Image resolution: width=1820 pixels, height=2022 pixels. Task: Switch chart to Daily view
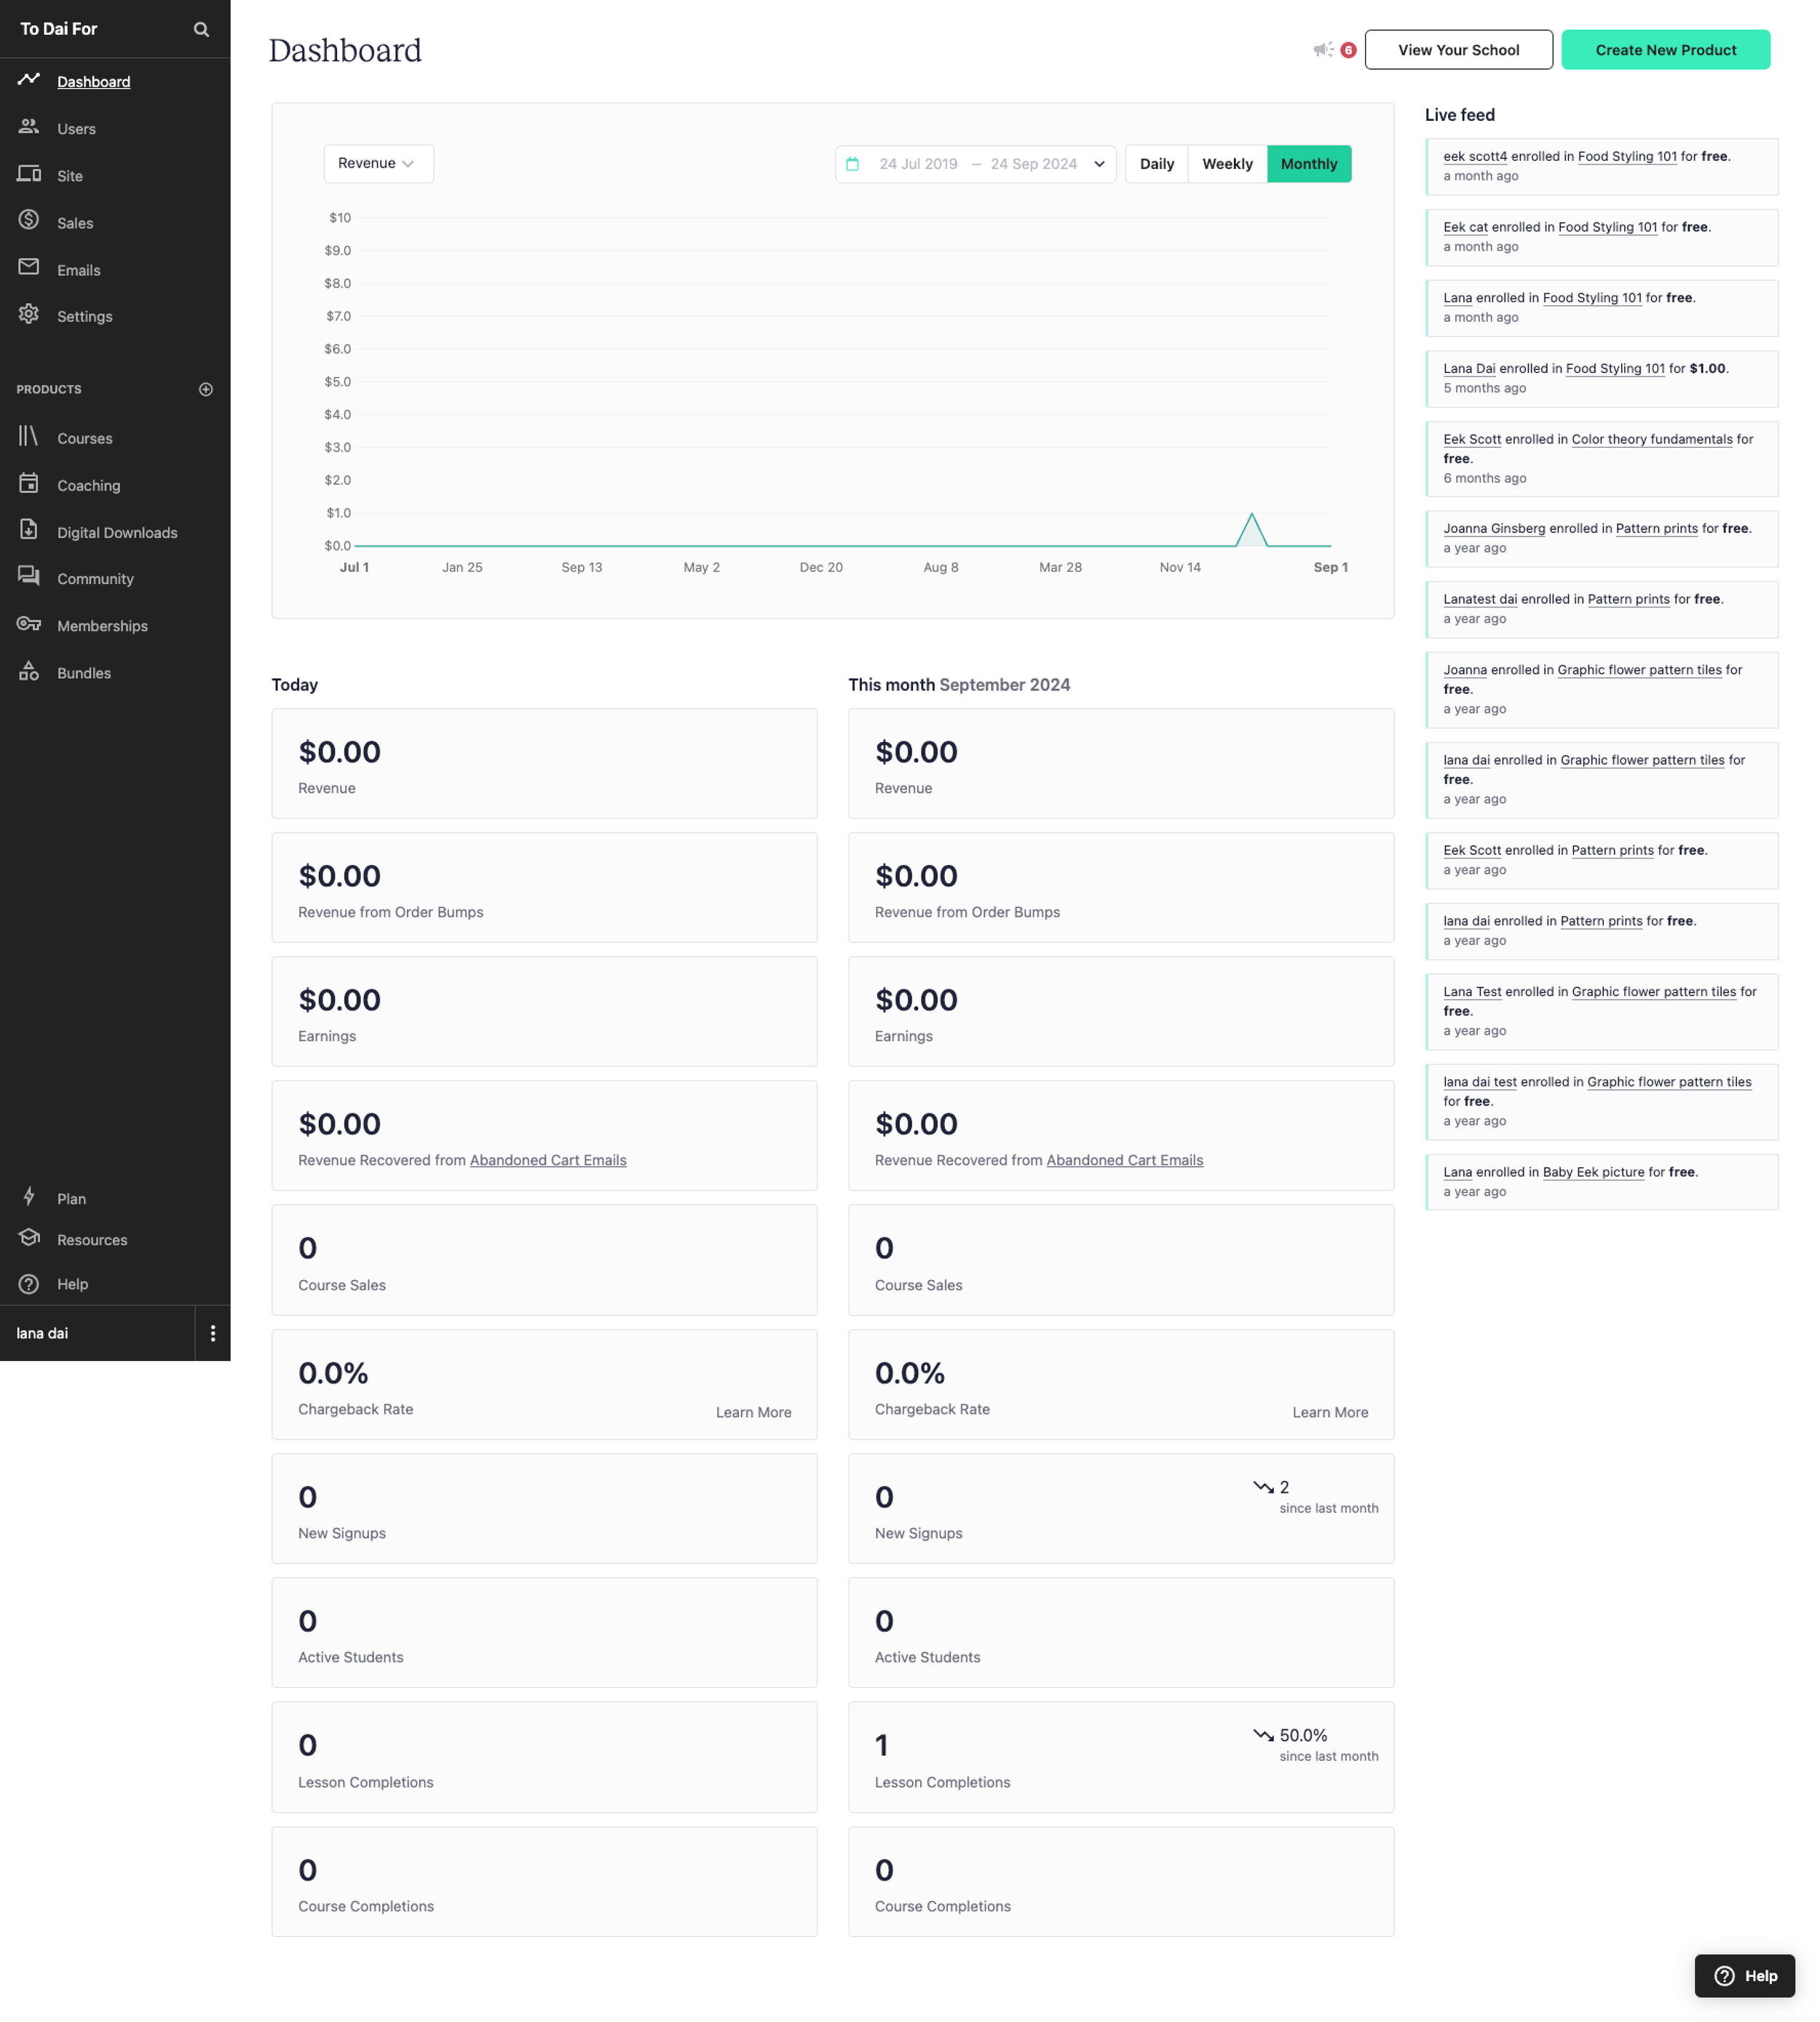(x=1156, y=164)
